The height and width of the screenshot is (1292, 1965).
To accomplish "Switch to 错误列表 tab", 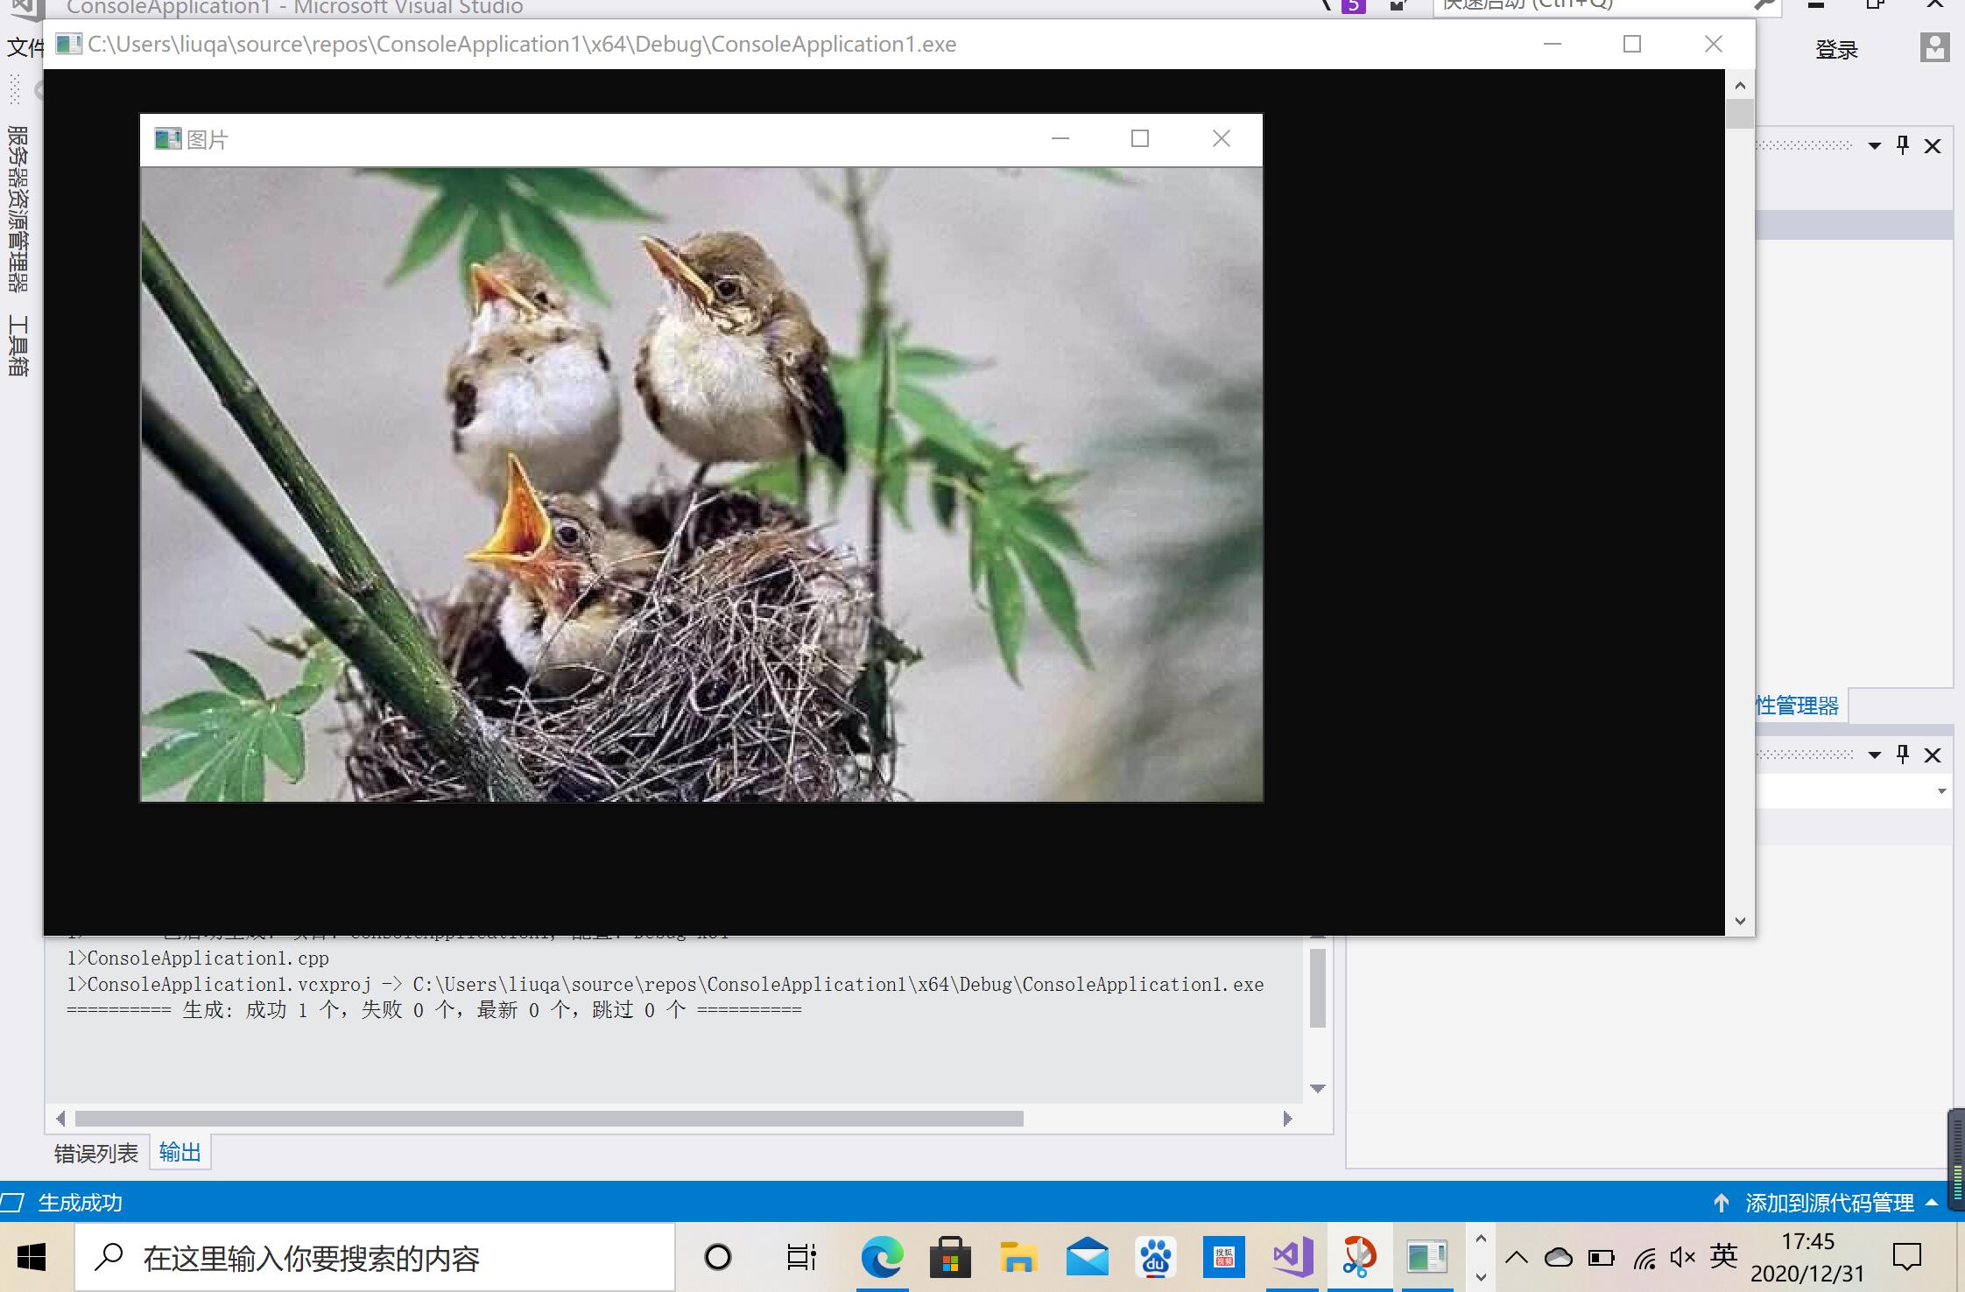I will (x=96, y=1153).
